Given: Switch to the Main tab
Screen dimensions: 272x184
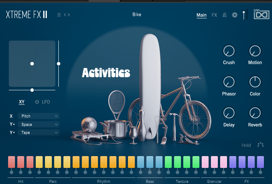Looking at the screenshot, I should tap(202, 15).
